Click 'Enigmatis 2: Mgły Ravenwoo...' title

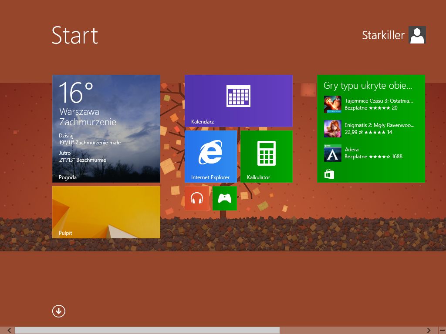[x=379, y=125]
